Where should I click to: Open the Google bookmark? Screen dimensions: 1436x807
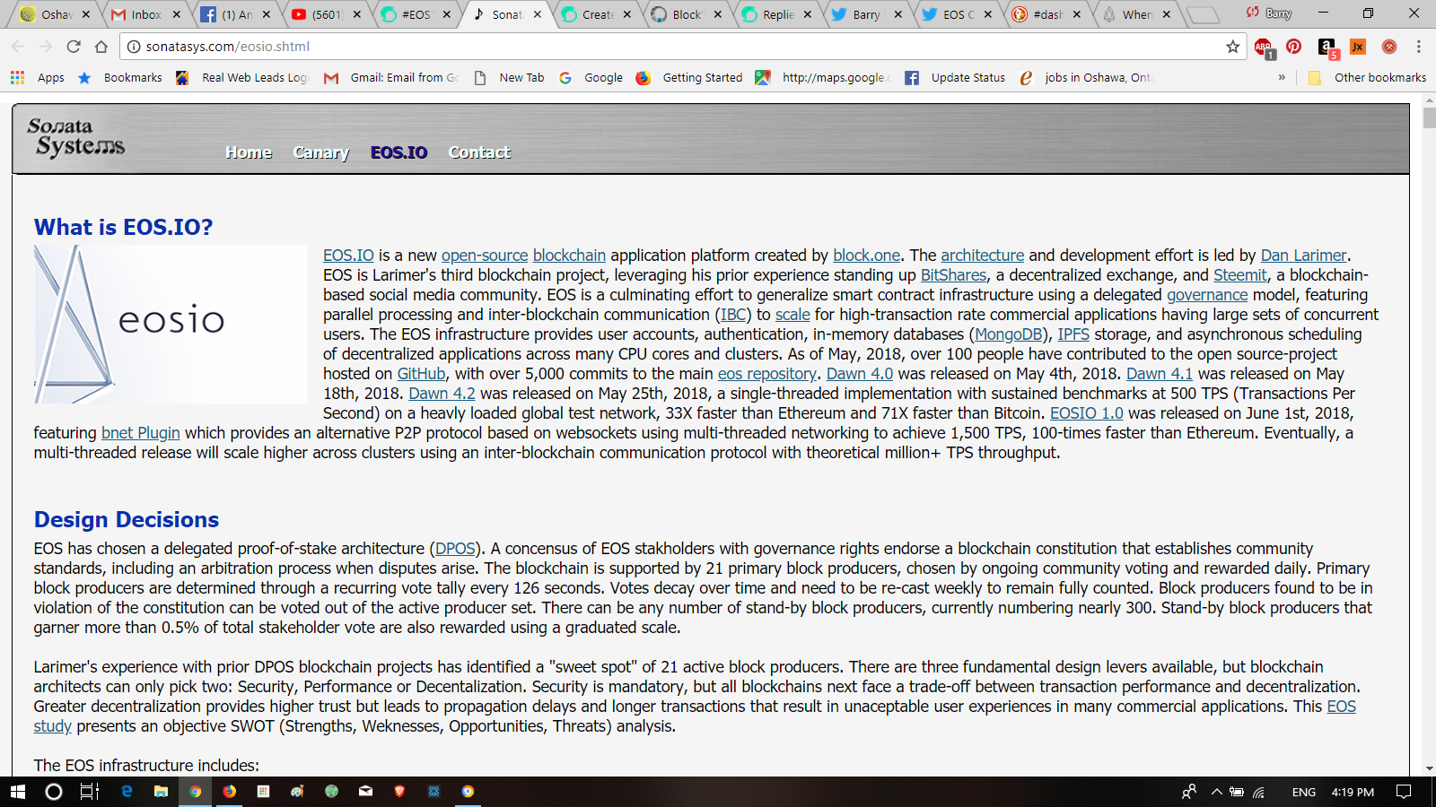[x=591, y=78]
